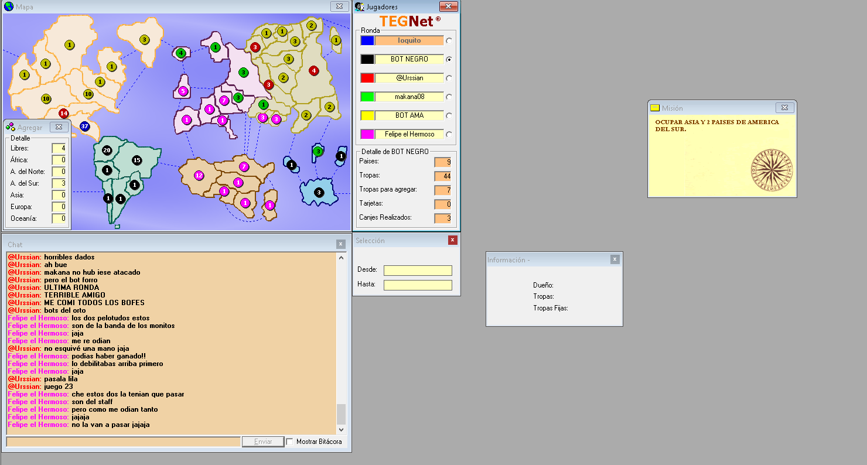Click the compass rose in the Misión window
The height and width of the screenshot is (465, 867).
(771, 169)
